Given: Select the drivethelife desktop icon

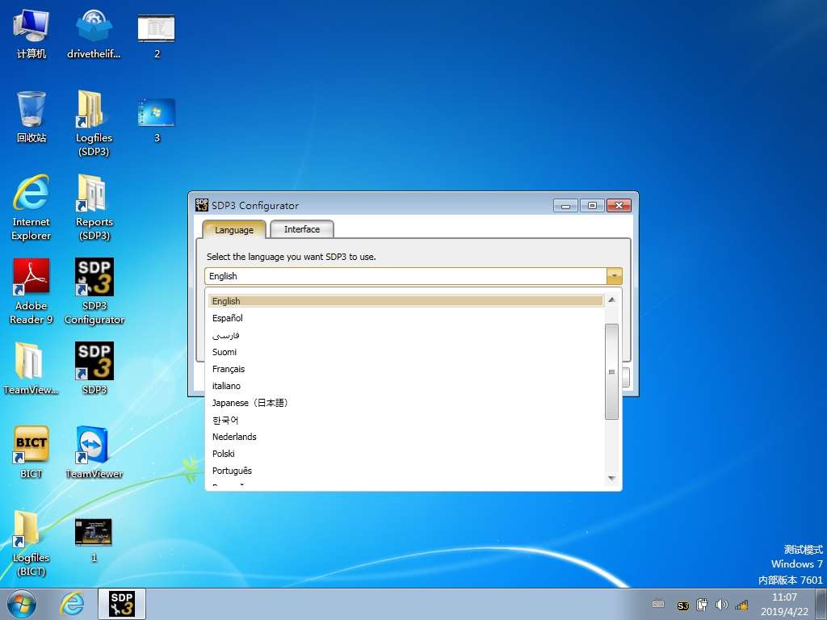Looking at the screenshot, I should (x=94, y=34).
